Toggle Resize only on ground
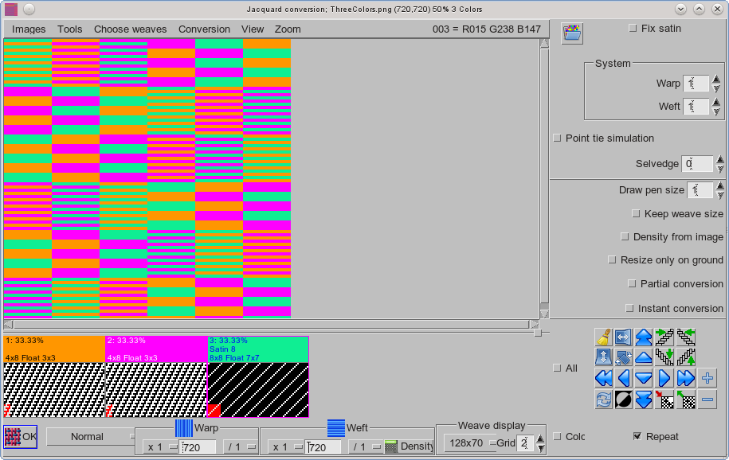 point(613,259)
